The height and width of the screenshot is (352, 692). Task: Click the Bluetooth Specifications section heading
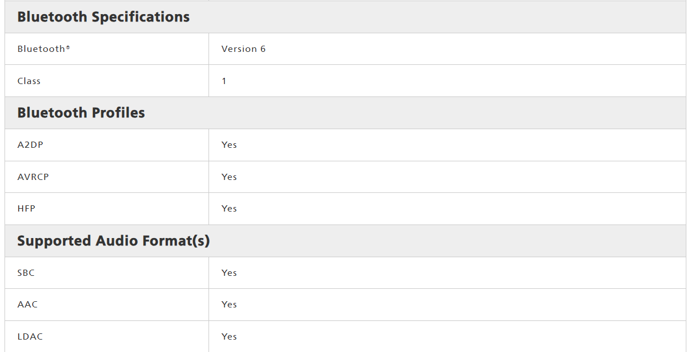click(103, 17)
